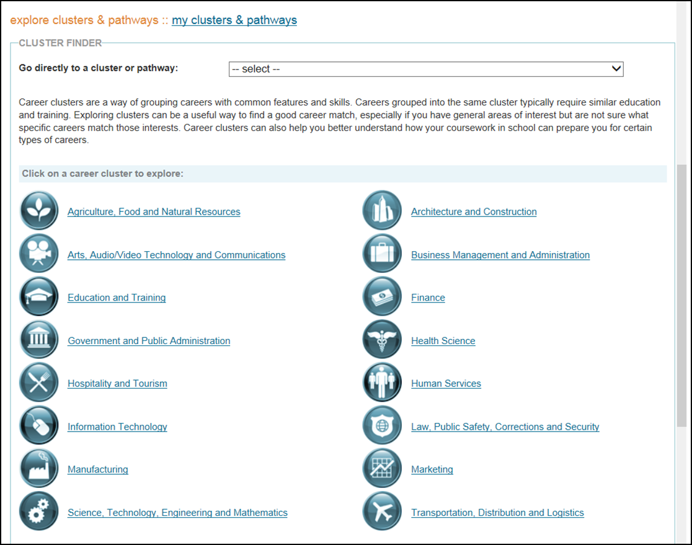Click the Marketing chart icon
The width and height of the screenshot is (692, 545).
382,468
